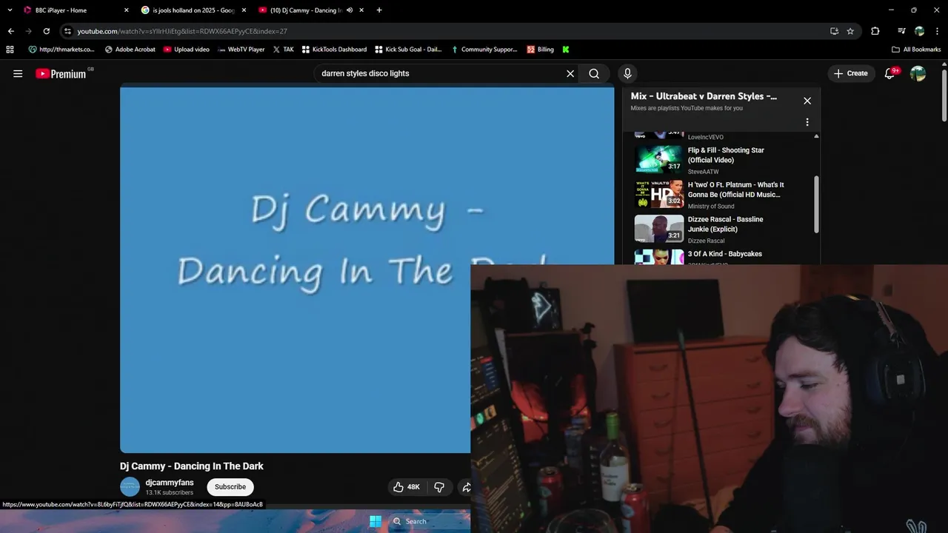This screenshot has width=948, height=533.
Task: Open the Chrome three-dot menu
Action: click(x=938, y=31)
